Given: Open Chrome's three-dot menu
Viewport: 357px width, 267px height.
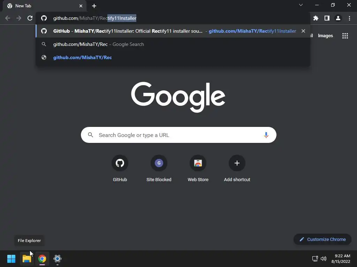Looking at the screenshot, I should 349,18.
